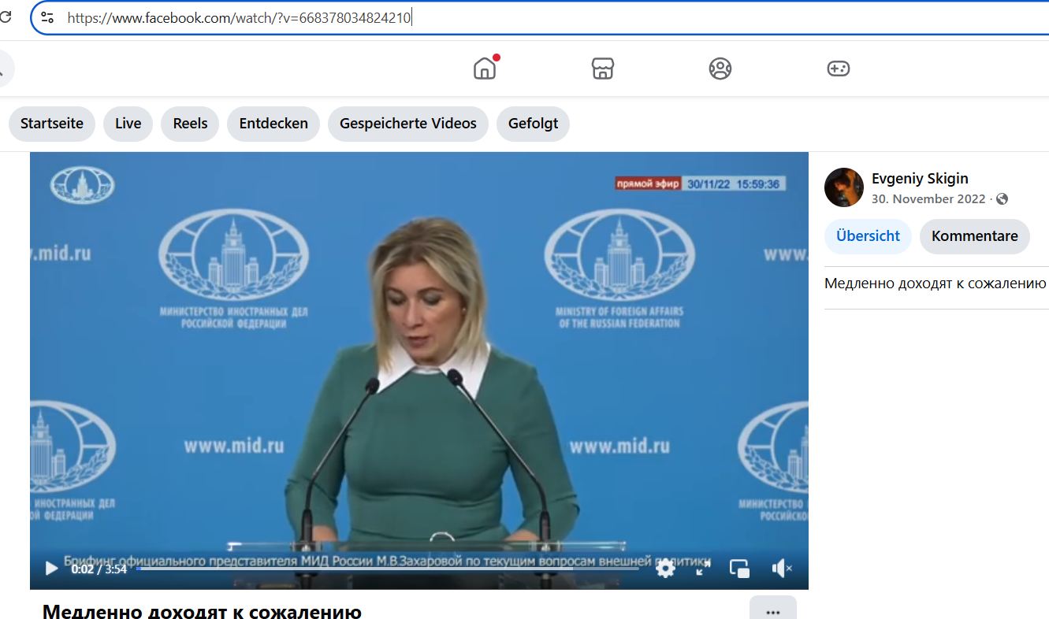Open Gespeicherte Videos
1049x619 pixels.
[407, 124]
